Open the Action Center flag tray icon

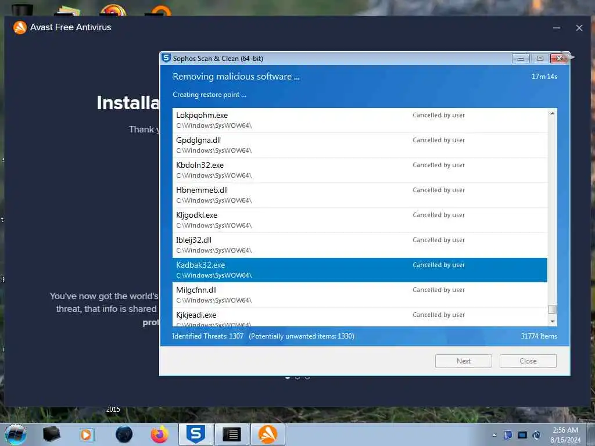508,435
